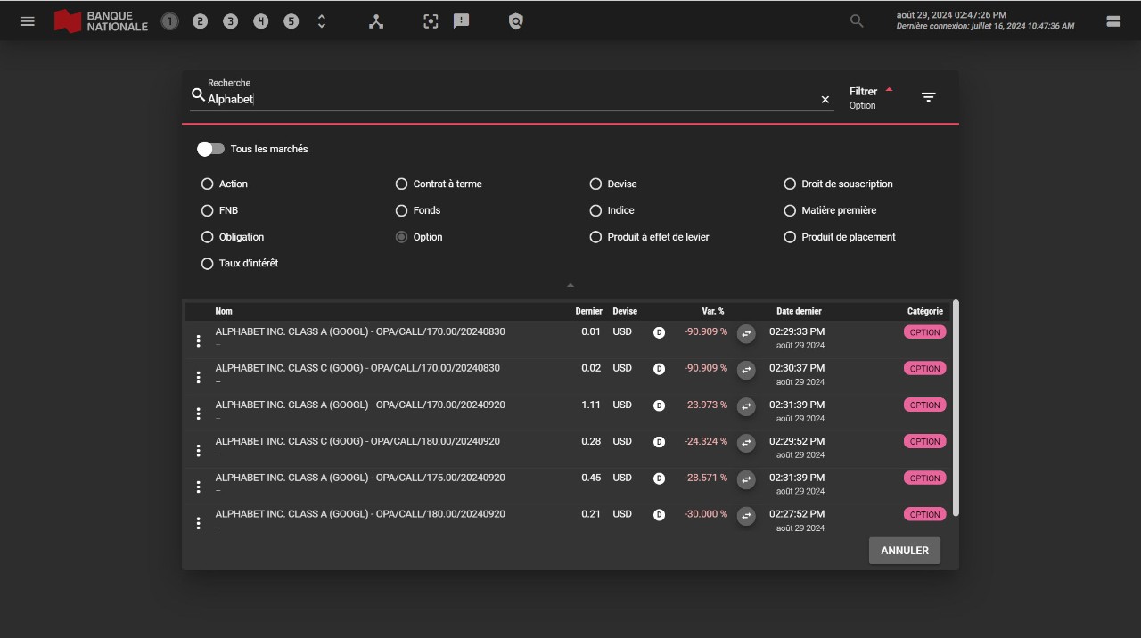
Task: Open row menu for GOOG CALL 180.00 20240920
Action: pos(198,450)
